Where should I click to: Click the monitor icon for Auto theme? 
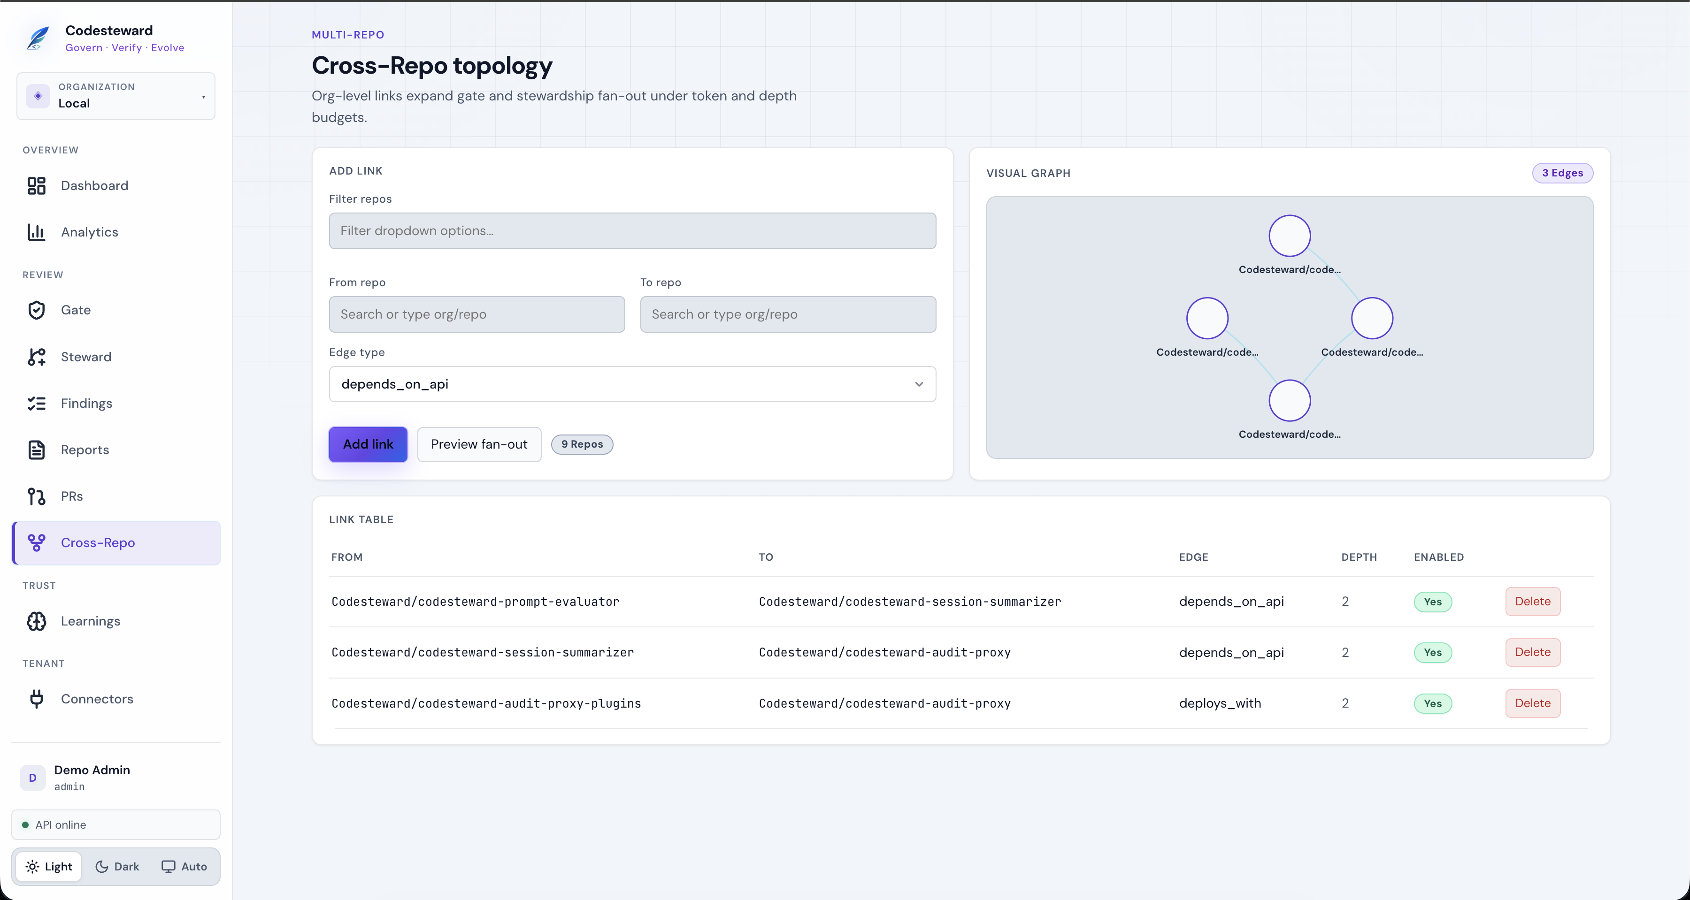tap(169, 867)
